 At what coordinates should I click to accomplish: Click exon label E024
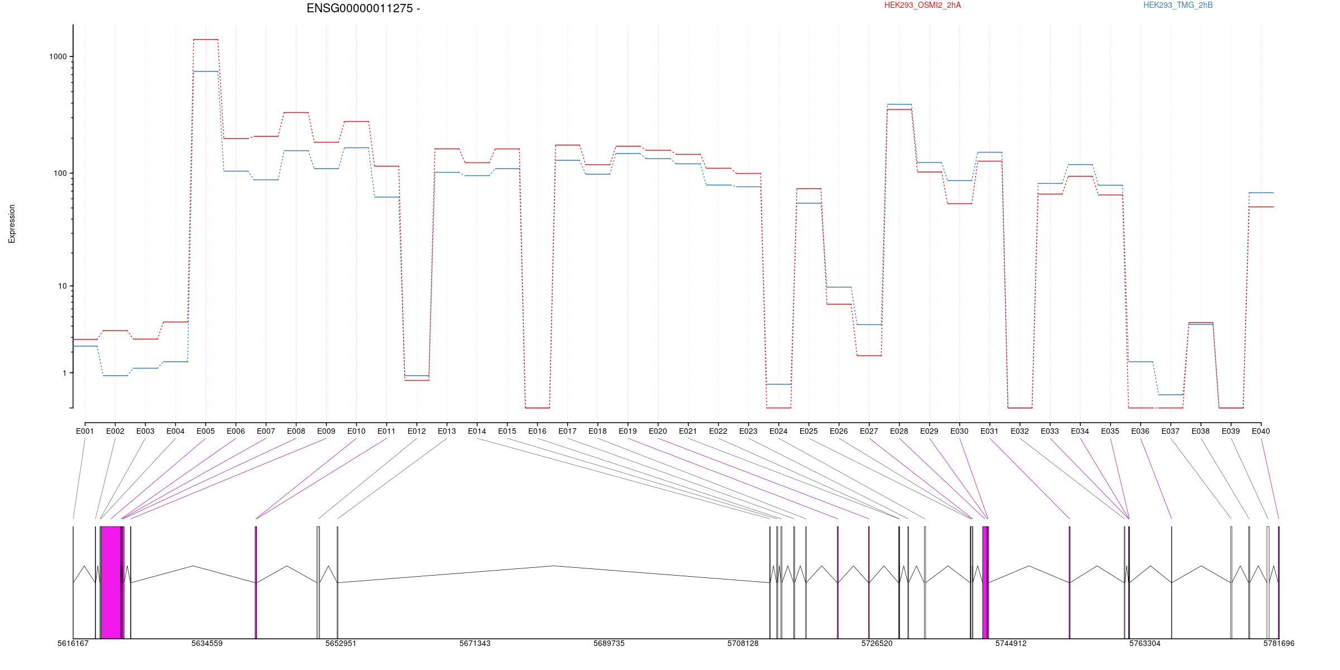pos(778,431)
